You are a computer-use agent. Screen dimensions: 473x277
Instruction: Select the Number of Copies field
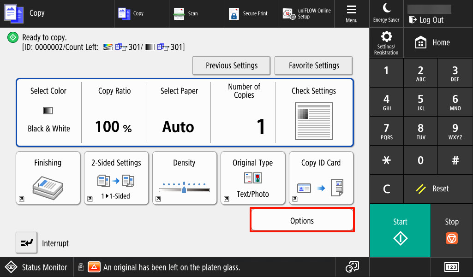coord(243,112)
